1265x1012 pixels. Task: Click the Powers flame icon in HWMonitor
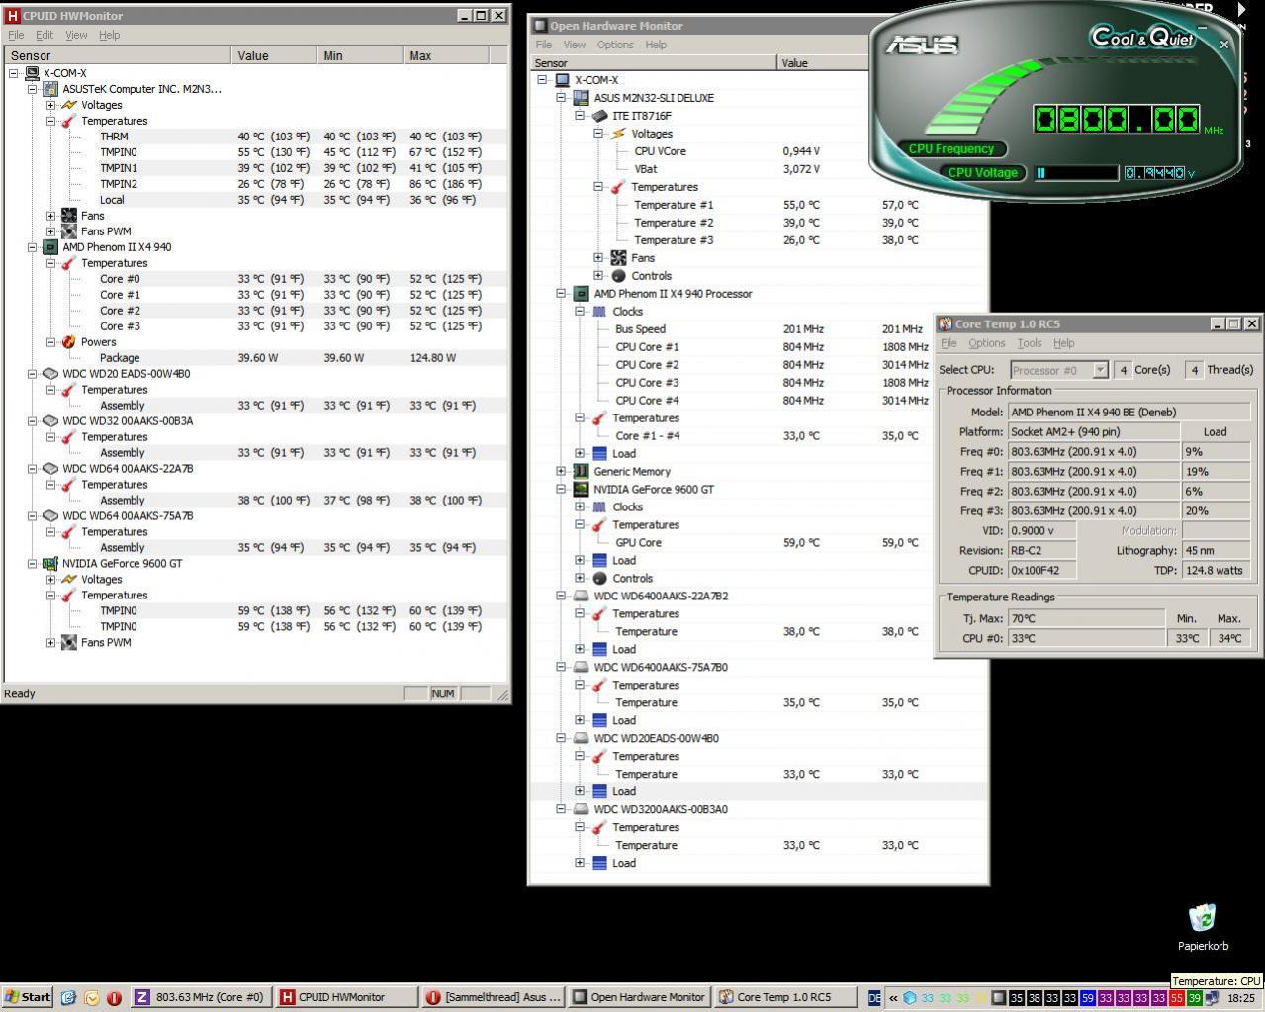[x=68, y=342]
